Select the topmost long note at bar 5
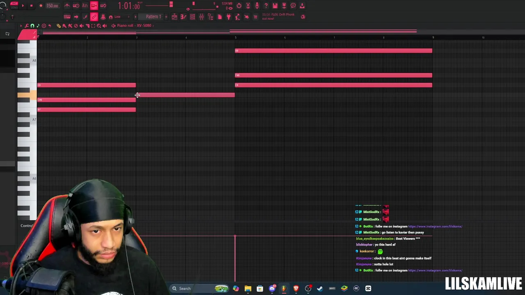Image resolution: width=525 pixels, height=295 pixels. point(333,51)
